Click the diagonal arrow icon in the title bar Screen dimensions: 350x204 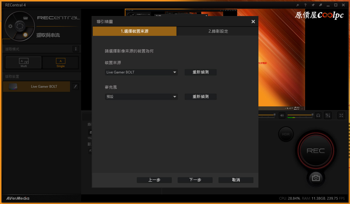[x=321, y=5]
